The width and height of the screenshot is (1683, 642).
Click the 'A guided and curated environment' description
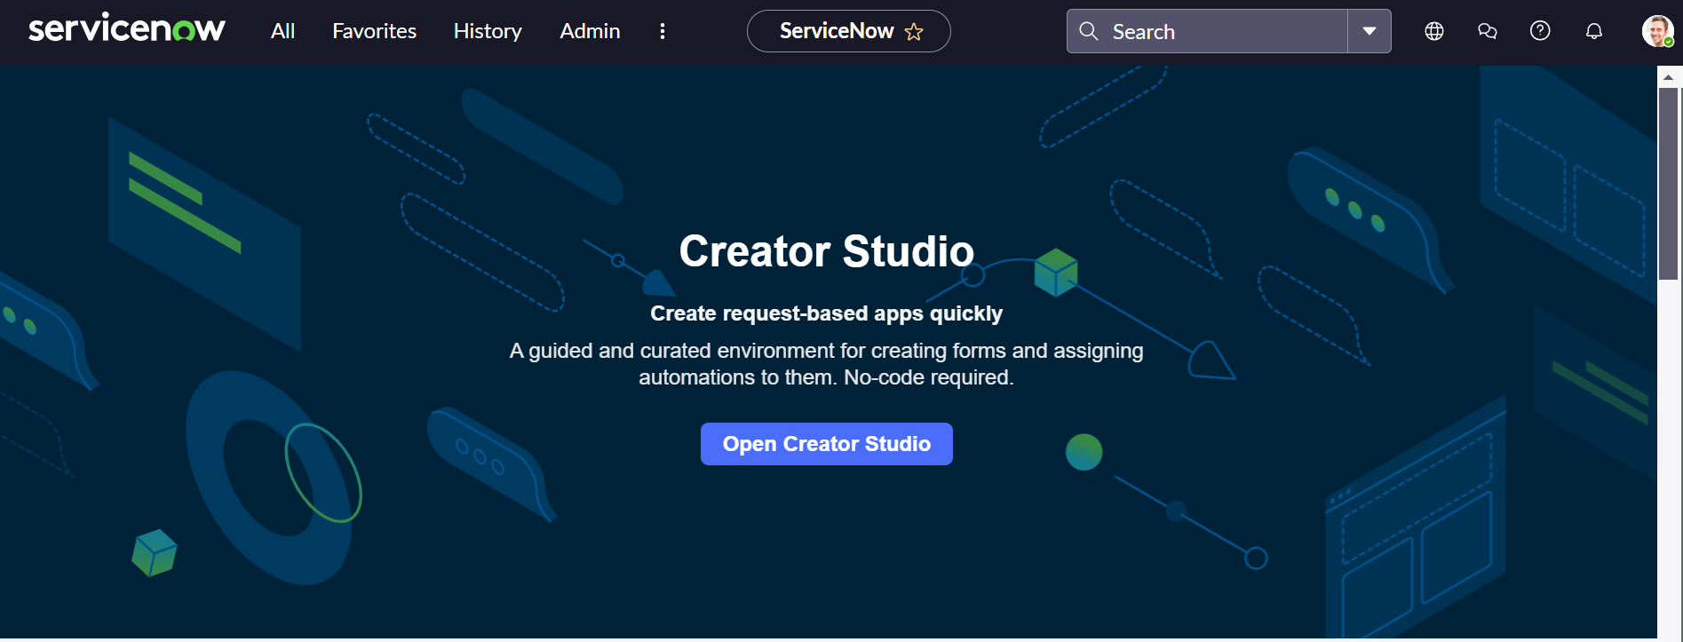827,364
